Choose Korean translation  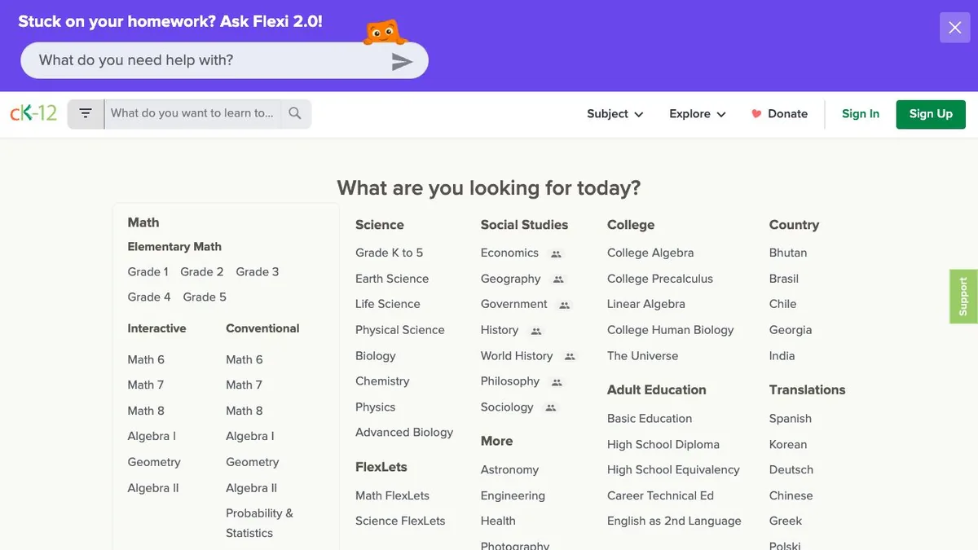pos(788,445)
